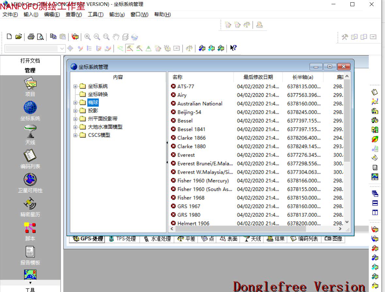Select the 坐标转换 tree item
385x292 pixels.
[x=98, y=95]
